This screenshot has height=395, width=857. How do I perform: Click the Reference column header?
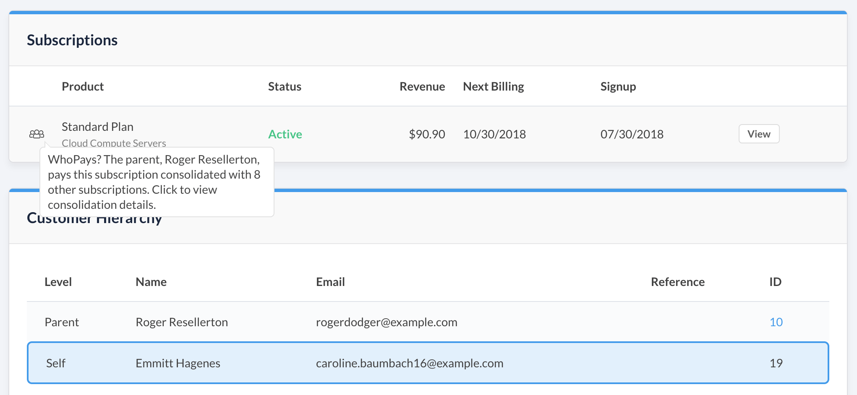tap(677, 282)
